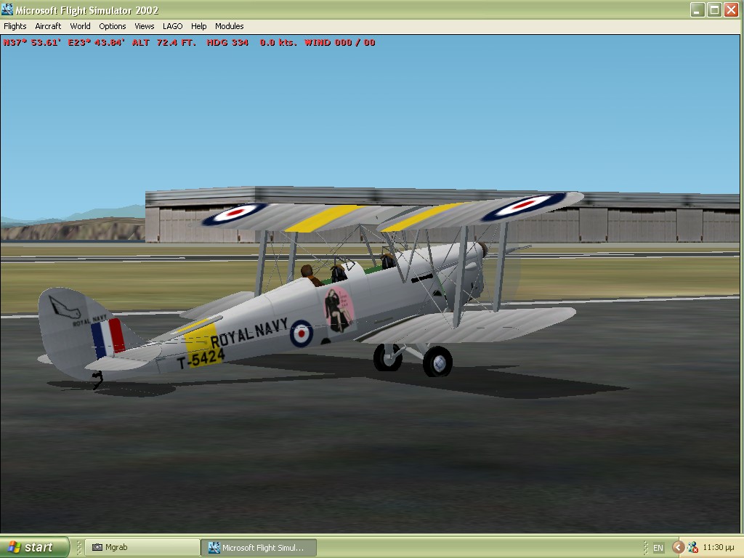Click the ALT 72.4 FT readout
744x558 pixels.
163,42
